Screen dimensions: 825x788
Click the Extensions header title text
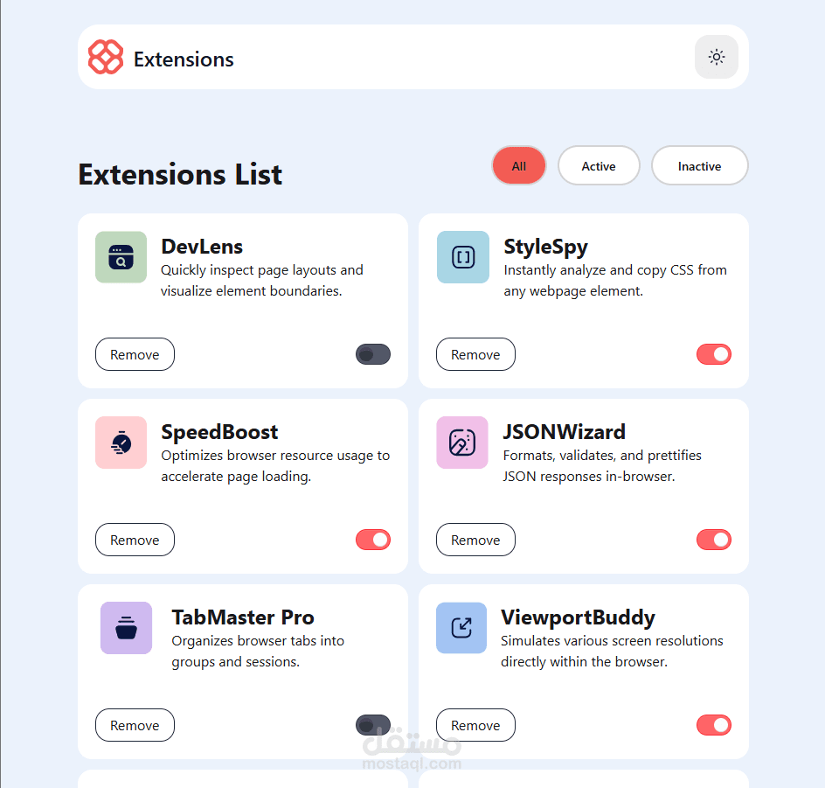[184, 59]
